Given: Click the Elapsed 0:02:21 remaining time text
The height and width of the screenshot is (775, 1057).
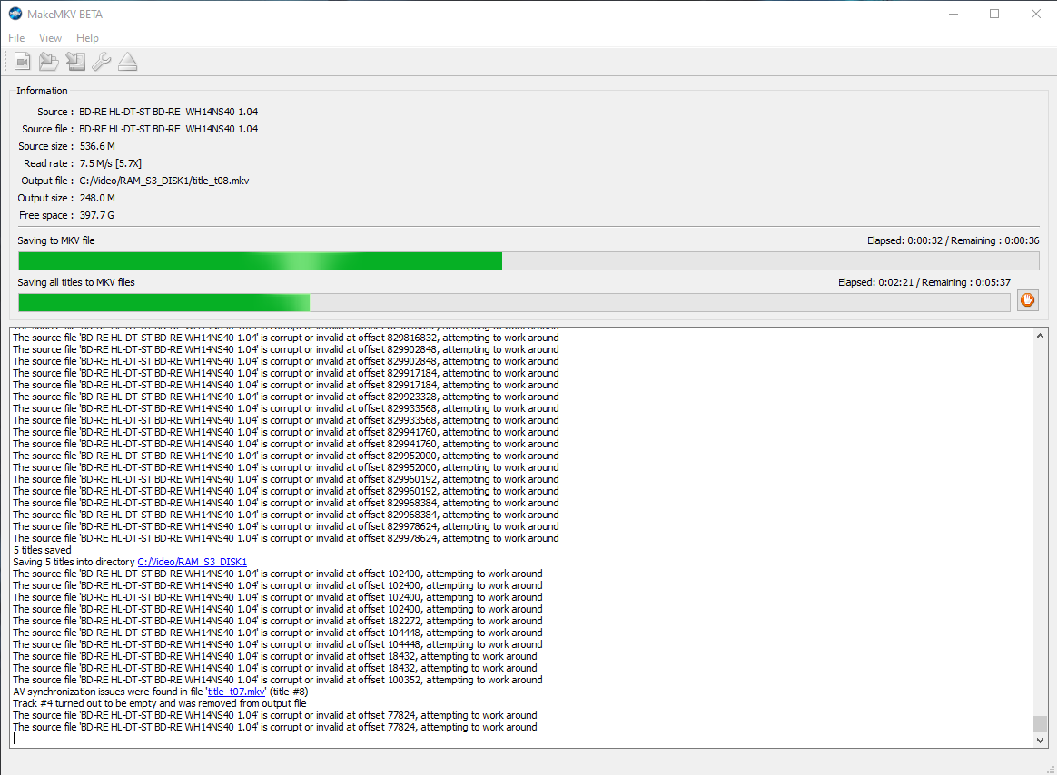Looking at the screenshot, I should [924, 282].
